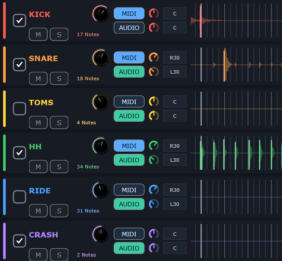The width and height of the screenshot is (282, 261).
Task: Click the TOMS MIDI pan knob
Action: 154,102
